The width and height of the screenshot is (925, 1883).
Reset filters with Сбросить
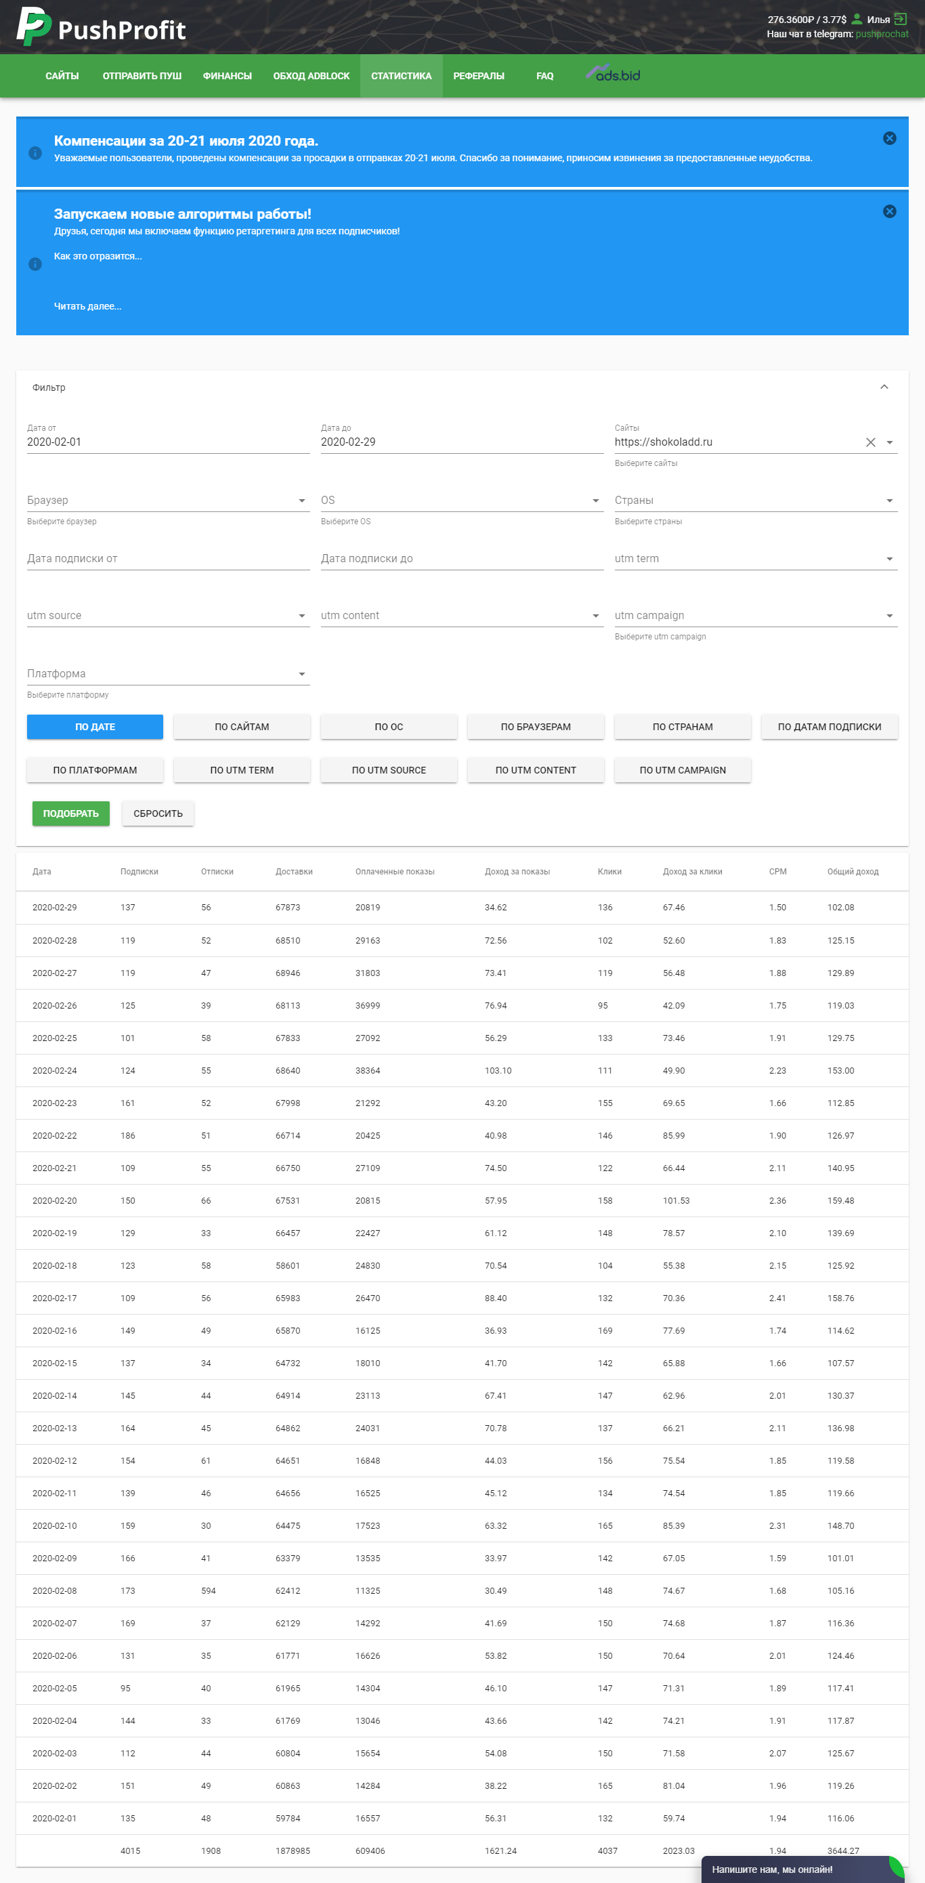tap(158, 813)
